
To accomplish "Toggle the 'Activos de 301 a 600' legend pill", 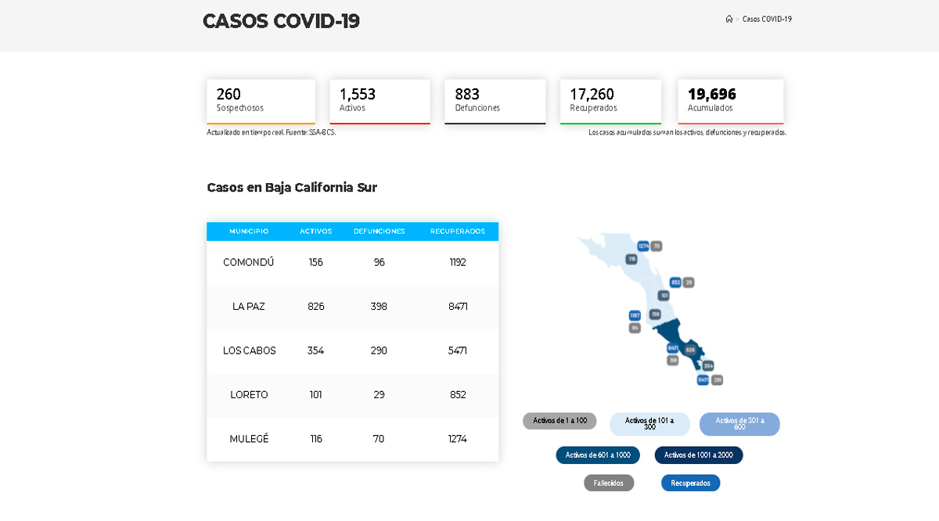I will point(739,424).
